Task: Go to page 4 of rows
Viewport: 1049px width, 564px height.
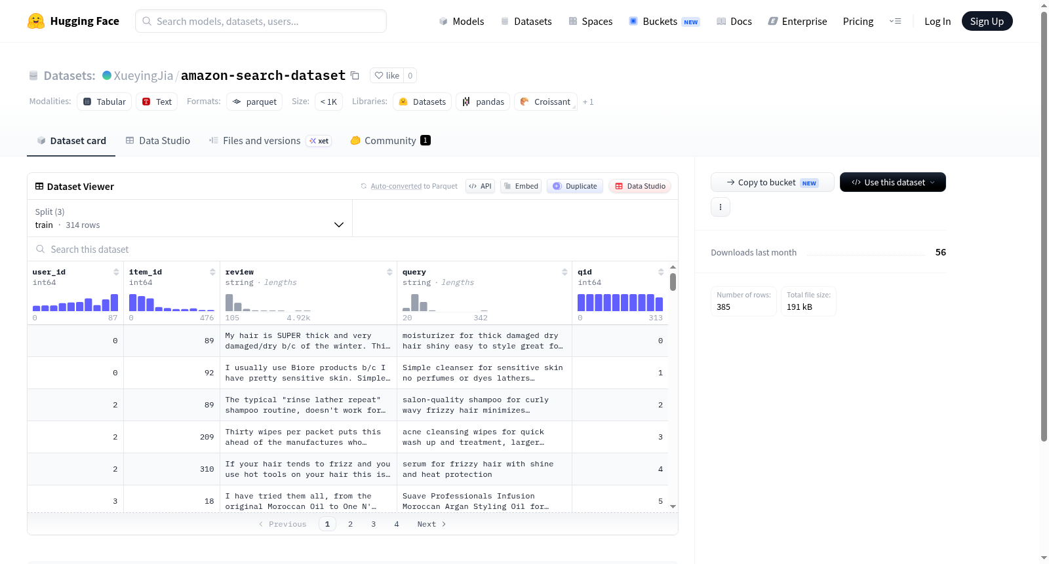Action: [x=396, y=524]
